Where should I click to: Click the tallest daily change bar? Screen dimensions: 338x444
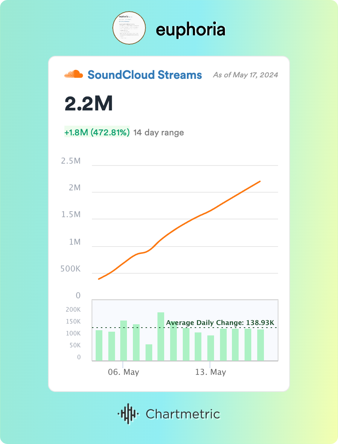pyautogui.click(x=161, y=337)
